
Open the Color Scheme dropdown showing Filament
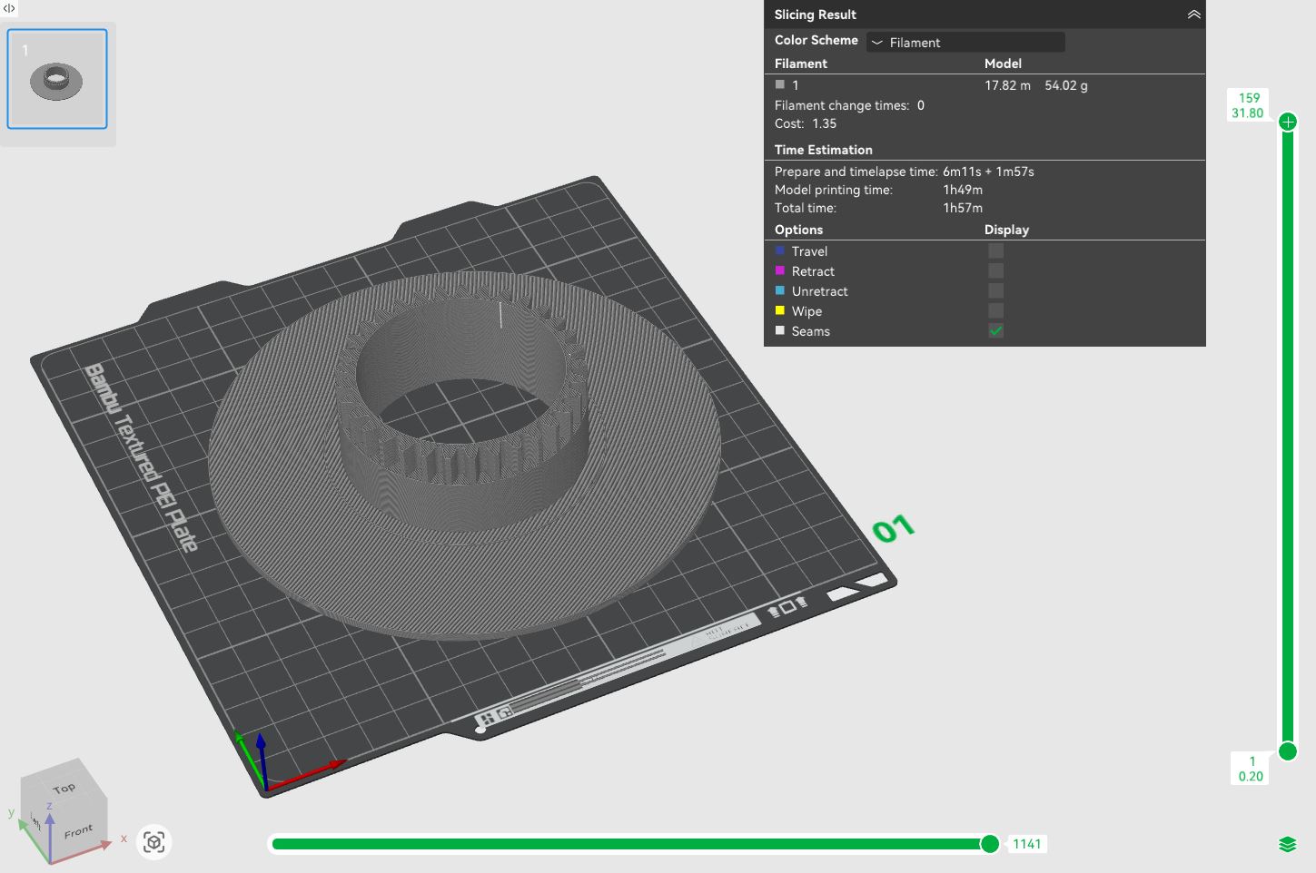(x=965, y=42)
